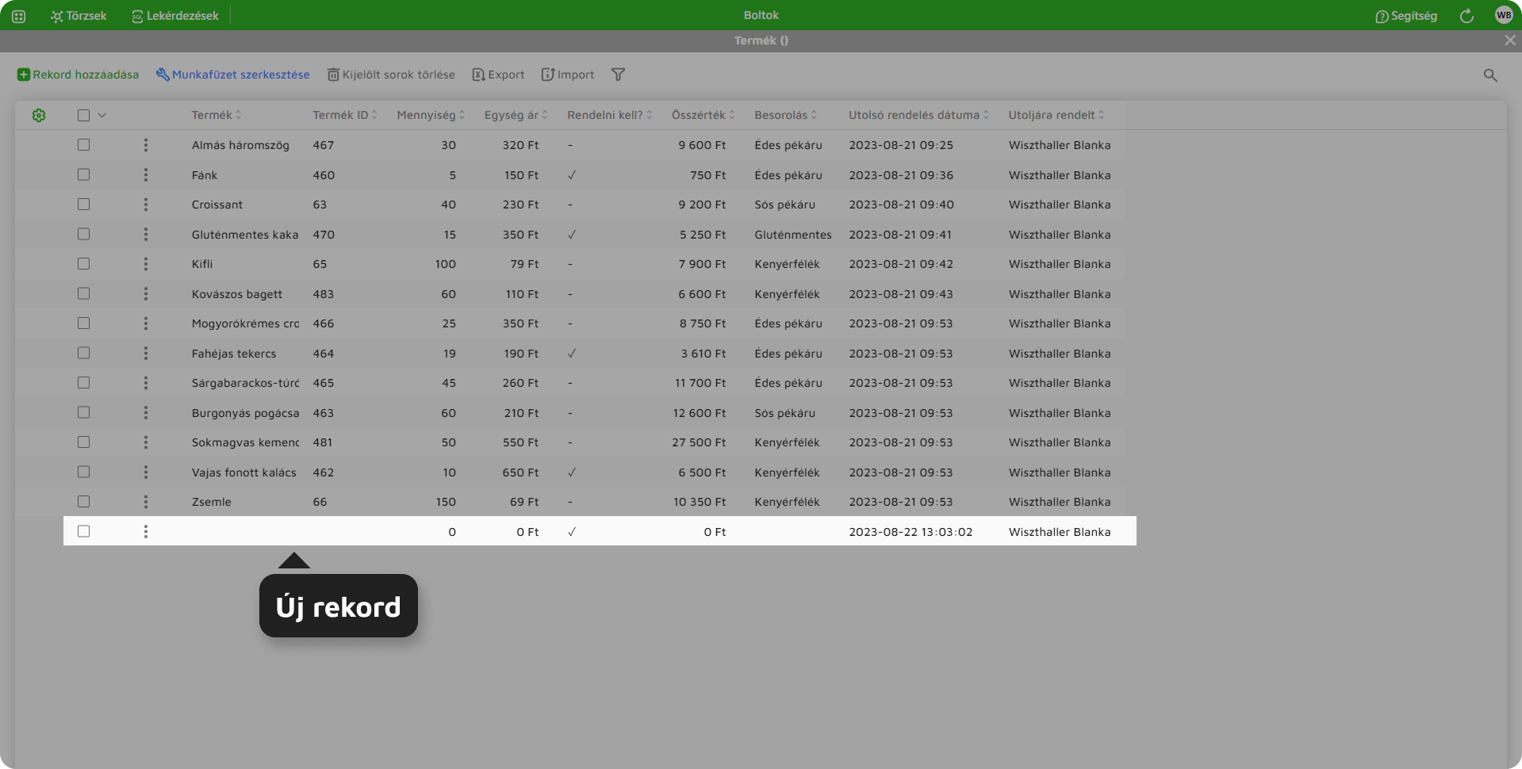Select the Fahéjas tekercs row checkbox
The image size is (1522, 769).
coord(83,354)
